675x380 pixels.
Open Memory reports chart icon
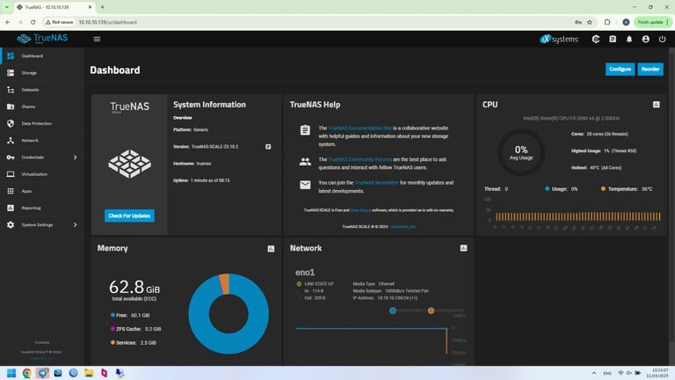[x=271, y=249]
